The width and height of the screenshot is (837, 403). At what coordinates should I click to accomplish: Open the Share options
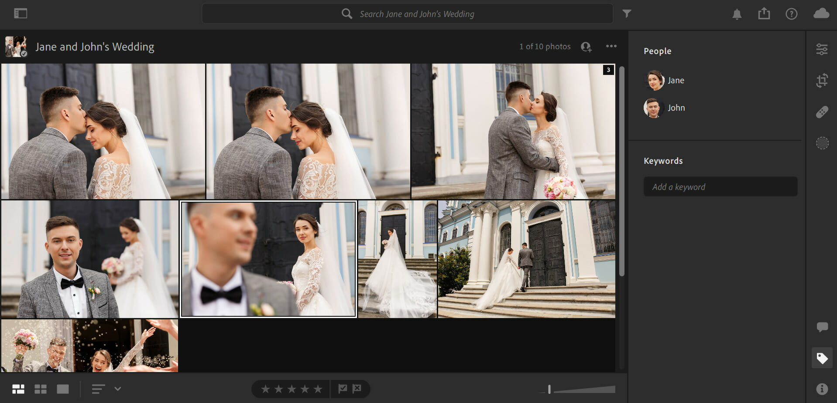coord(764,14)
